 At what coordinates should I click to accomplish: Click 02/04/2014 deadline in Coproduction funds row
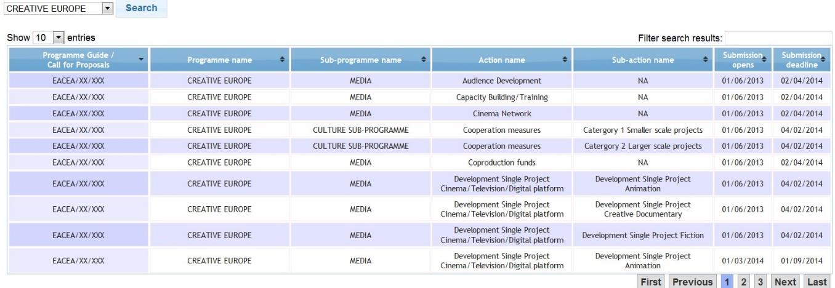click(802, 162)
